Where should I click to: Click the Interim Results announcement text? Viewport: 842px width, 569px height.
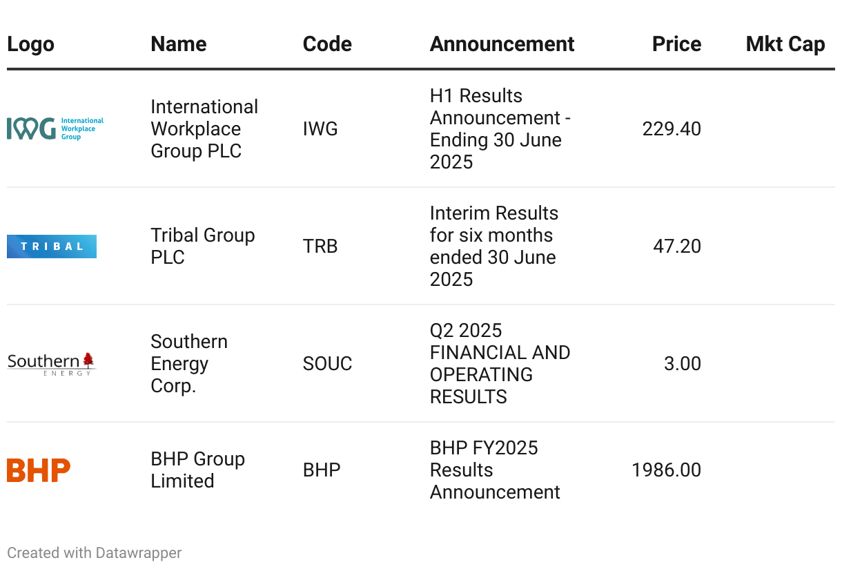[493, 246]
